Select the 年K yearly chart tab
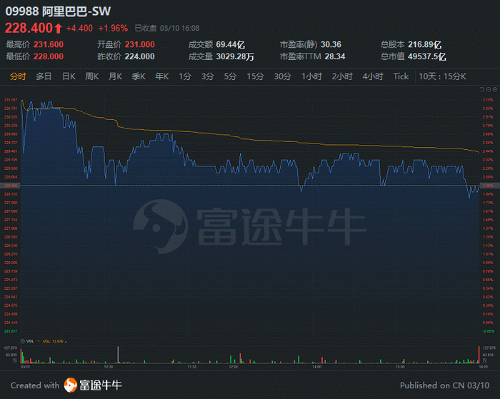Viewport: 500px width, 399px height. pos(162,76)
